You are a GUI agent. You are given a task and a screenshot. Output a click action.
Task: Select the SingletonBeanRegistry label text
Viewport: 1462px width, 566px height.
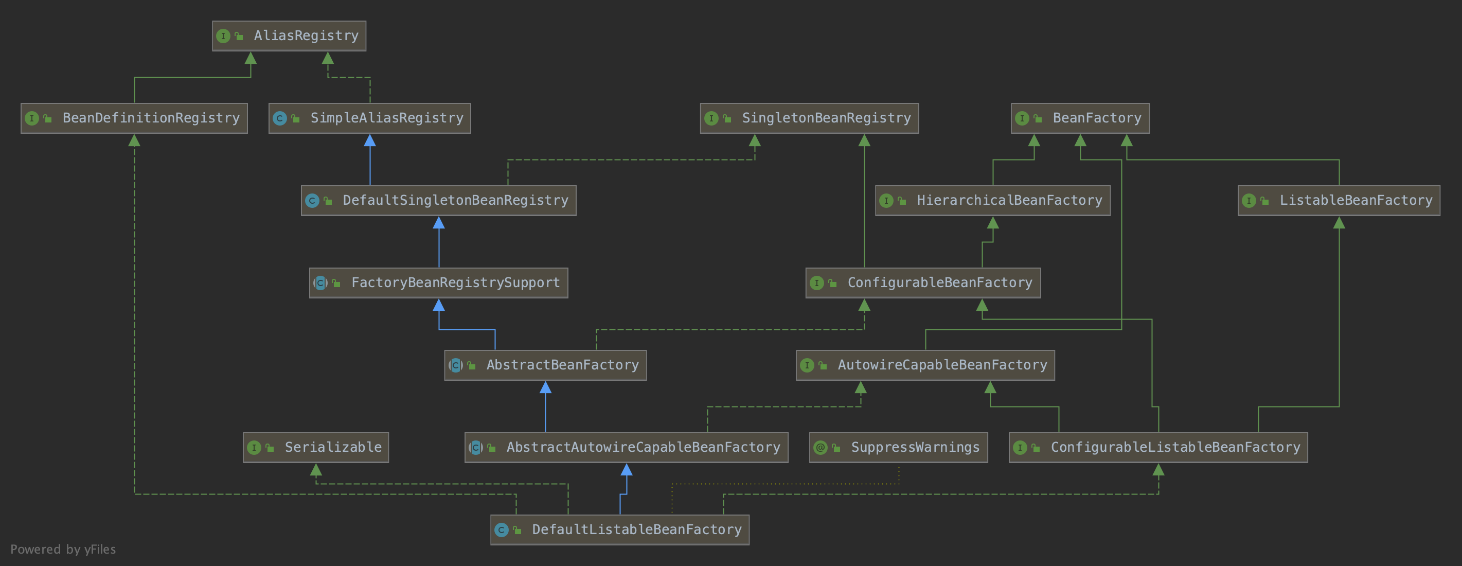(826, 118)
